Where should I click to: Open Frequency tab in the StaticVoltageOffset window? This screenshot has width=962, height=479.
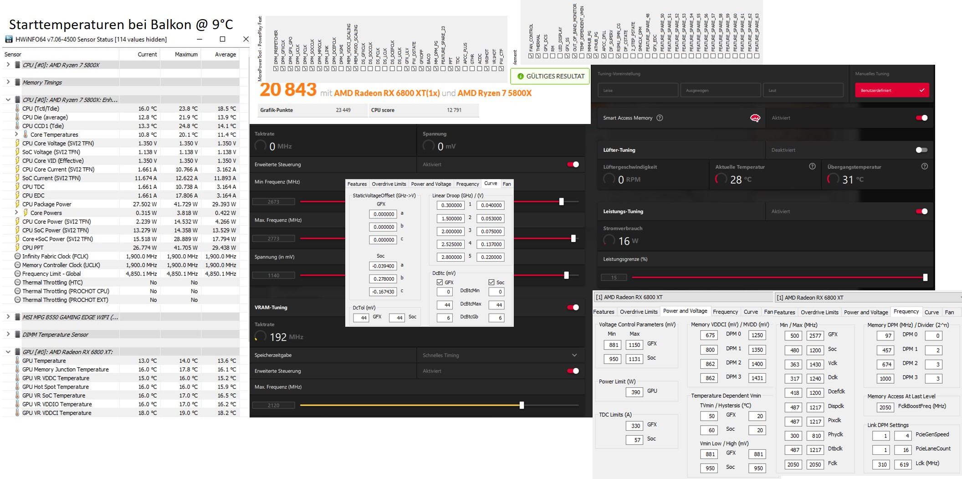(x=468, y=184)
